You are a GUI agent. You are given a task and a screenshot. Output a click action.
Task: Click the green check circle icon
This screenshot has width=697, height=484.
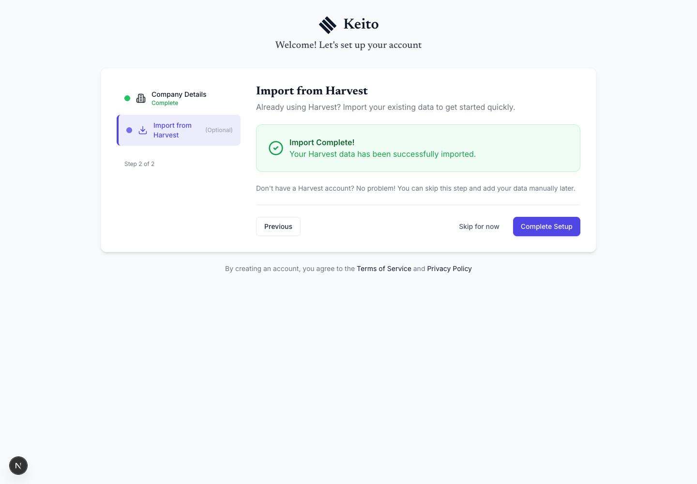276,148
